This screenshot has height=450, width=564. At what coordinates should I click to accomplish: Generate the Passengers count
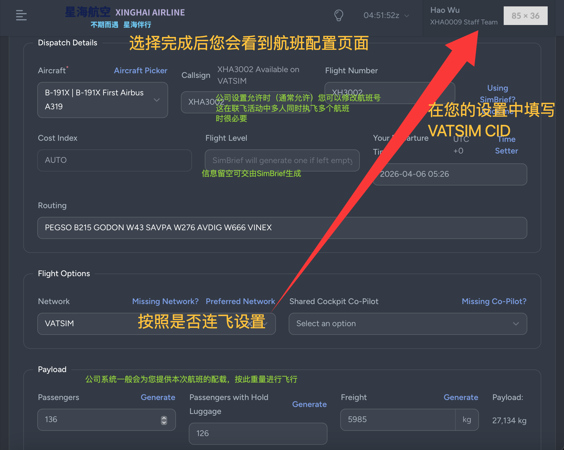[x=158, y=397]
